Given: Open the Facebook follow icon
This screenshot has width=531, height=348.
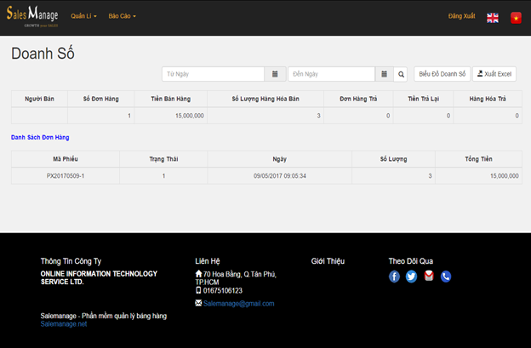Looking at the screenshot, I should 395,277.
